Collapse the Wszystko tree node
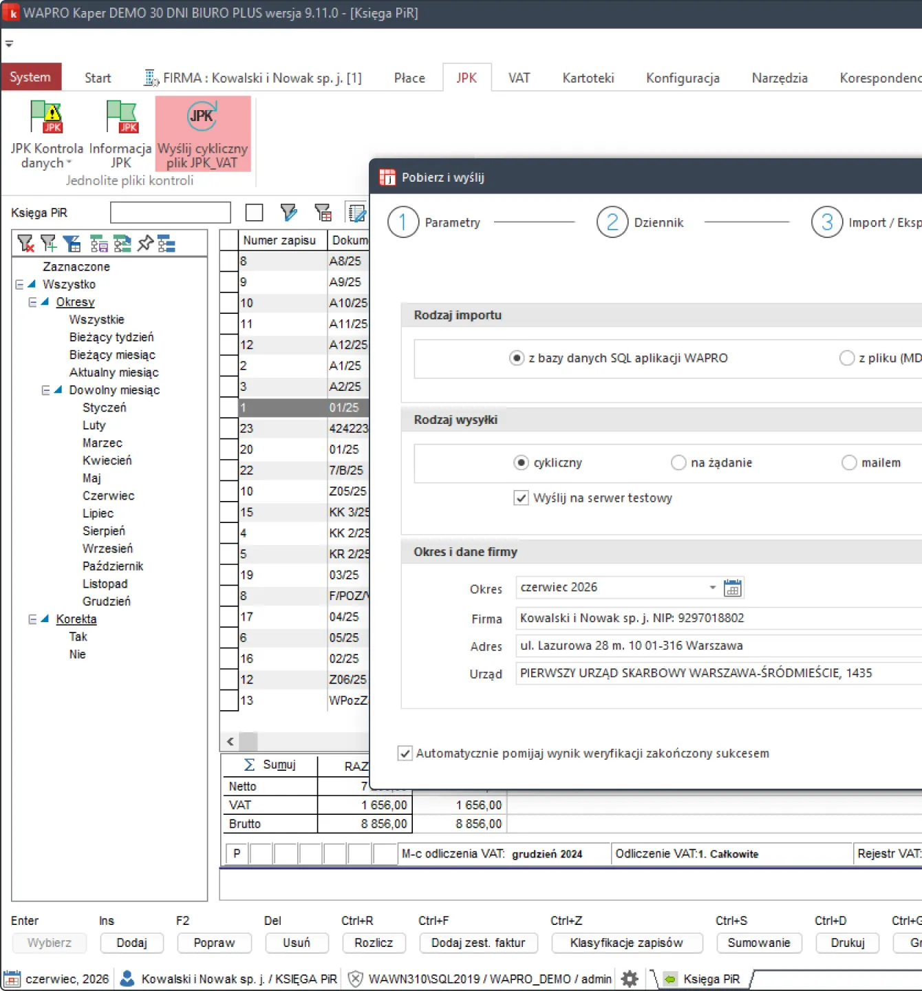922x991 pixels. [x=19, y=284]
